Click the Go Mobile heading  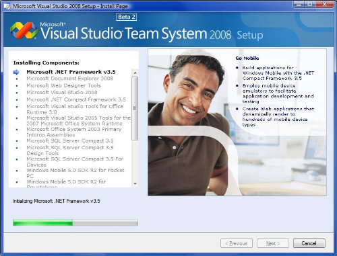[247, 58]
